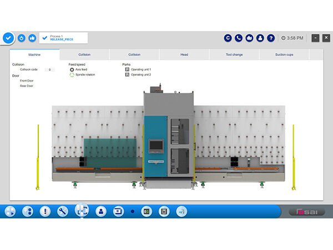Click the large blue checkmark circle
Screen dimensions: 333x250
tap(8, 38)
